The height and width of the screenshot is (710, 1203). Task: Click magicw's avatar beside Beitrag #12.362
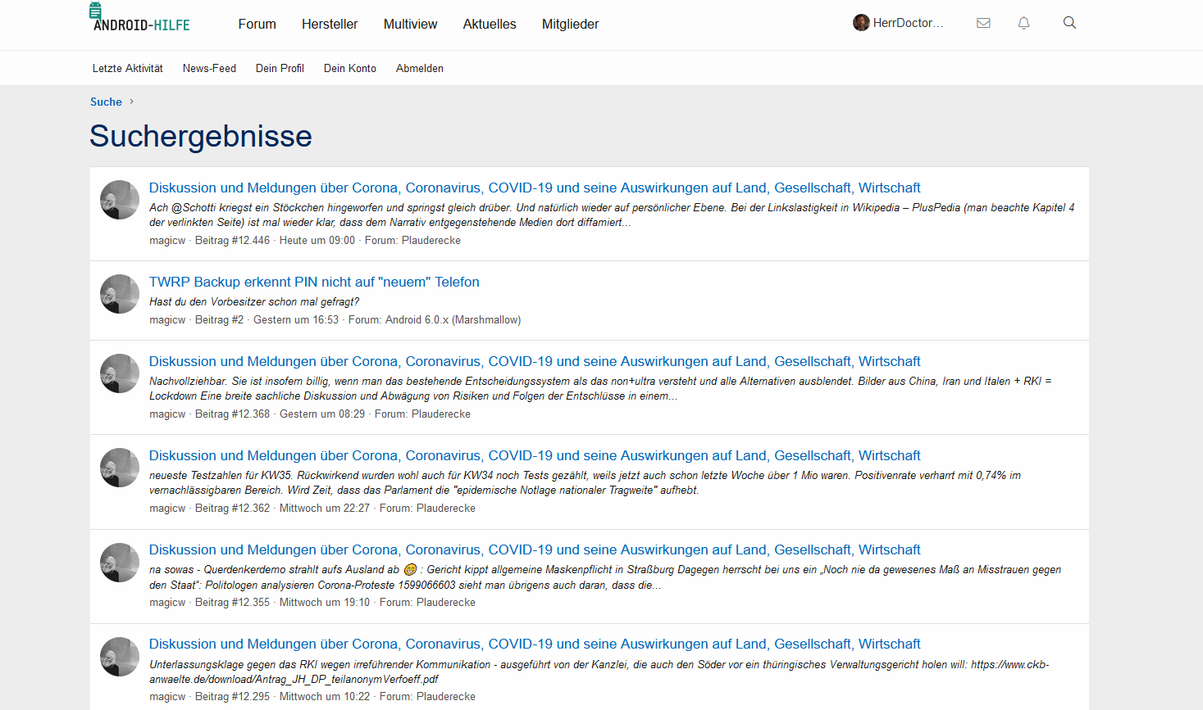120,468
